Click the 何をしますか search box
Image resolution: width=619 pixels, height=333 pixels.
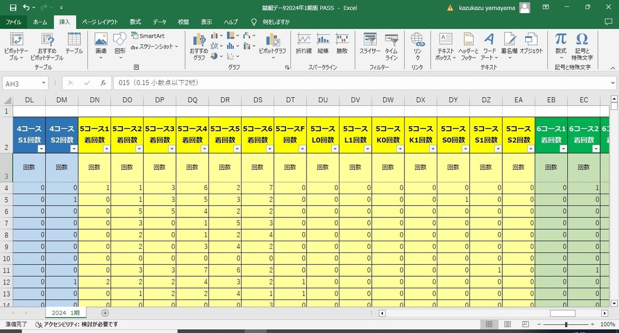[x=276, y=22]
